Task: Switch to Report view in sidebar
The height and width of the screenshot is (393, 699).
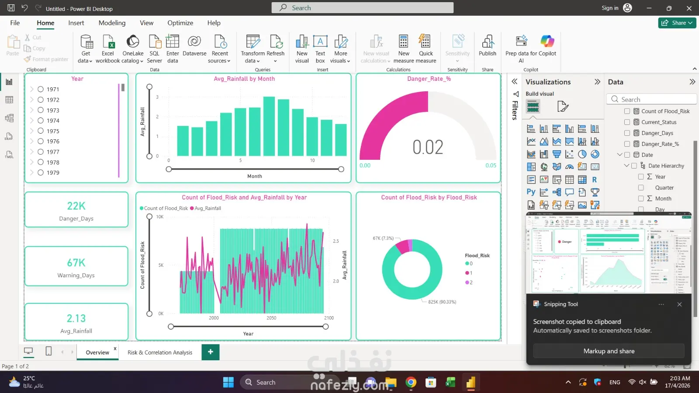Action: pos(9,82)
